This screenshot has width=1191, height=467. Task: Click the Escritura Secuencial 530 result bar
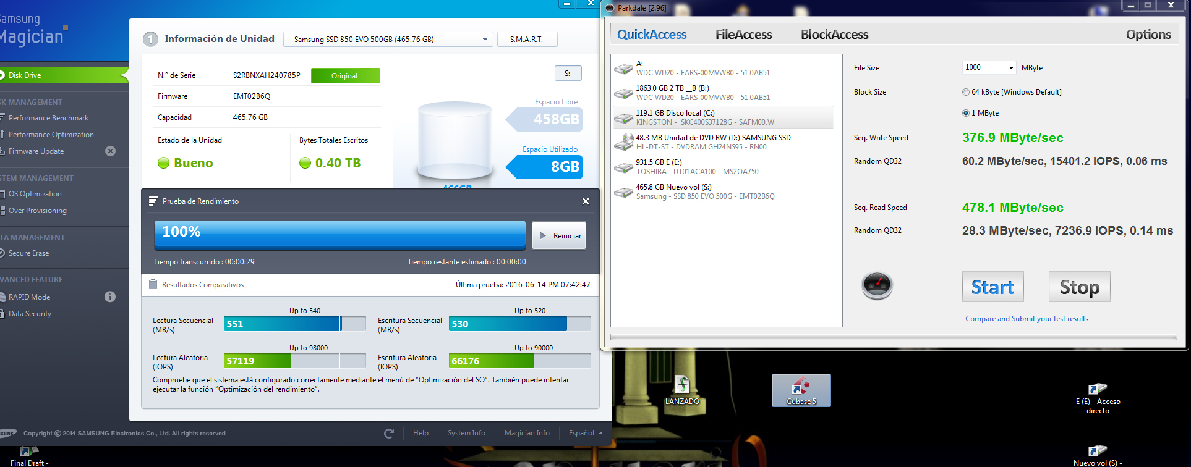point(520,324)
